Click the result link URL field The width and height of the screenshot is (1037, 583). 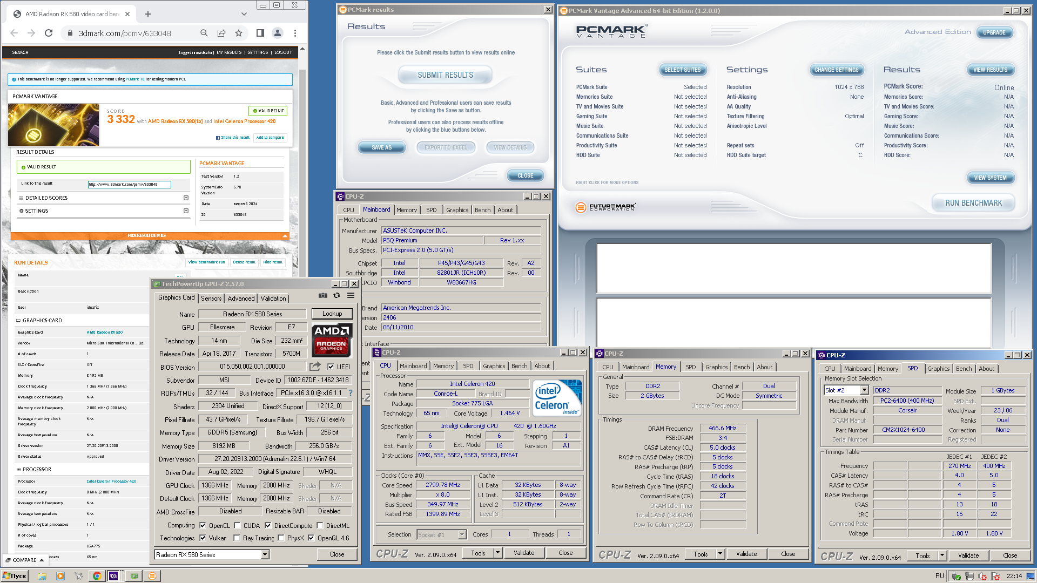[130, 185]
